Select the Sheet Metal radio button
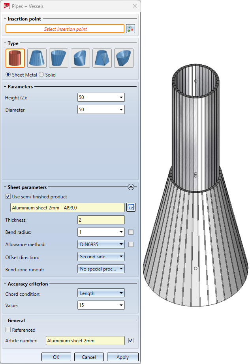Screen dimensions: 250x364 click(x=8, y=75)
